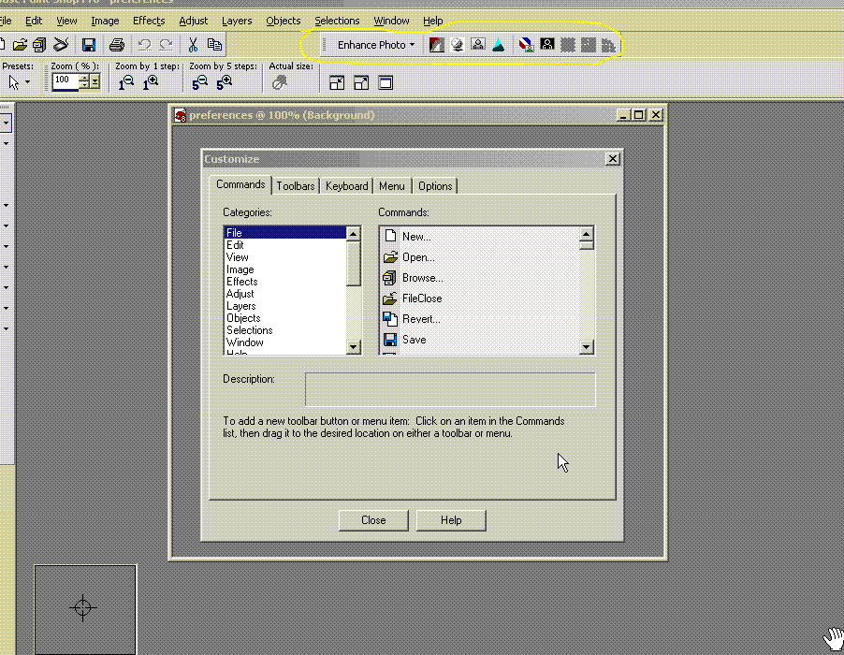
Task: Click the cyan triangle photo toolbar icon
Action: pos(499,45)
